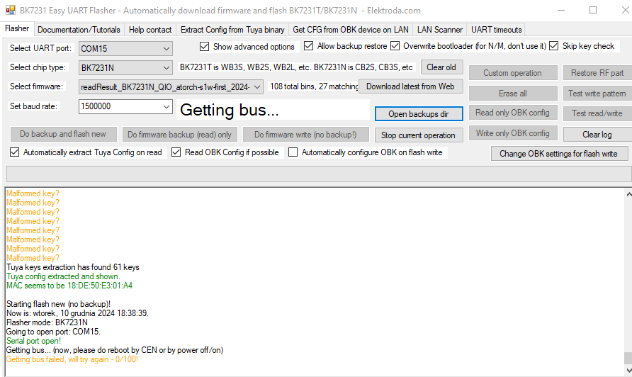Open the Documentation/Tutorials tab
This screenshot has height=377, width=632.
(79, 30)
